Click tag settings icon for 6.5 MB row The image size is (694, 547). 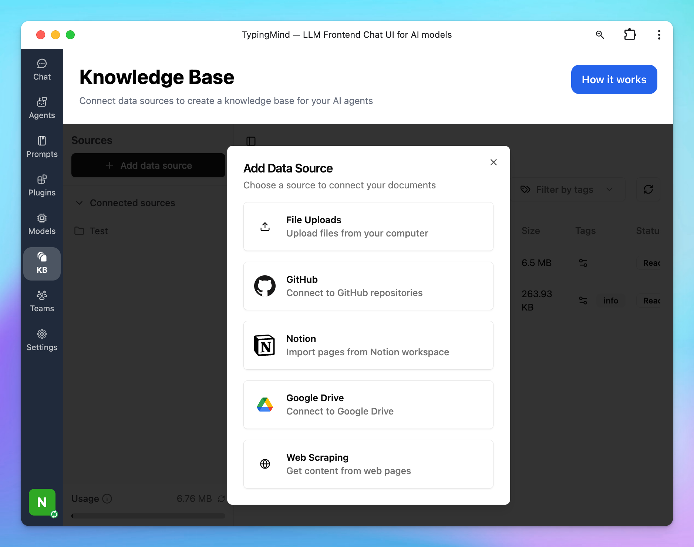point(583,263)
